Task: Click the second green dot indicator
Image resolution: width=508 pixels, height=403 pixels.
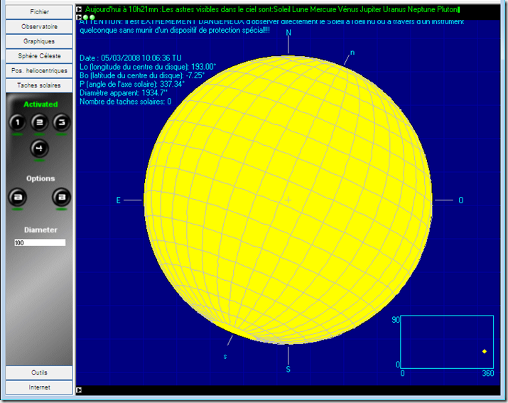Action: 92,17
